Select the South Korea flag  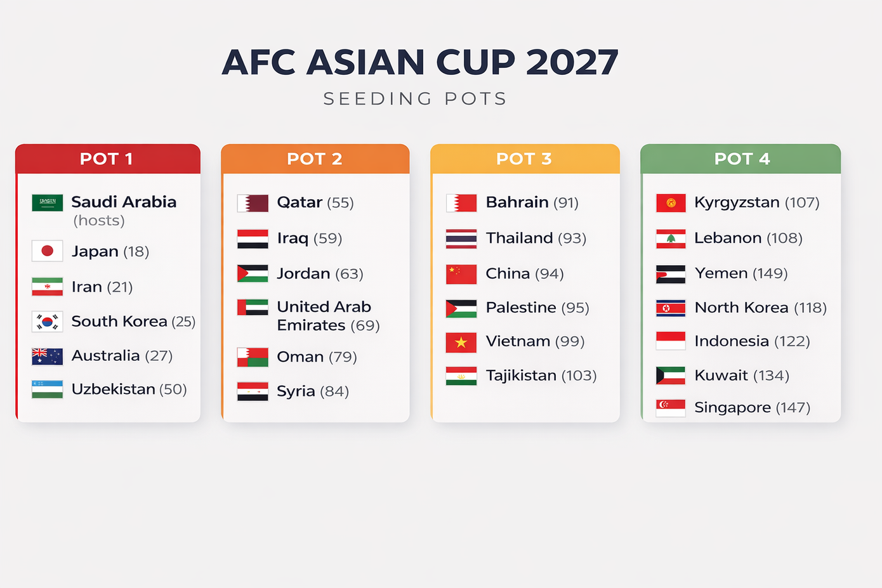48,322
